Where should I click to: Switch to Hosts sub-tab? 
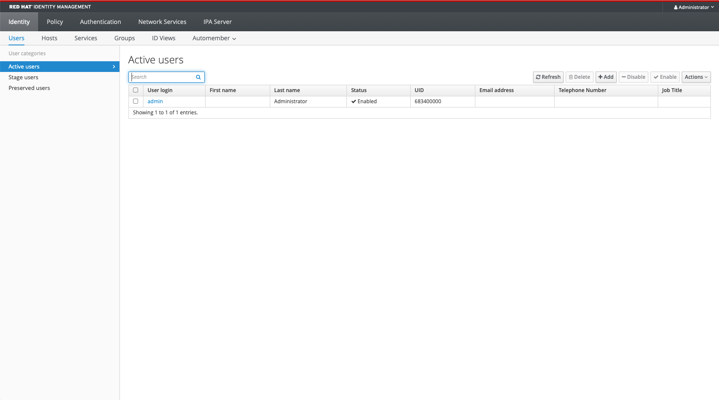coord(49,38)
